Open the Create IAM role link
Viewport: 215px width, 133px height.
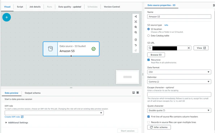click(12, 117)
